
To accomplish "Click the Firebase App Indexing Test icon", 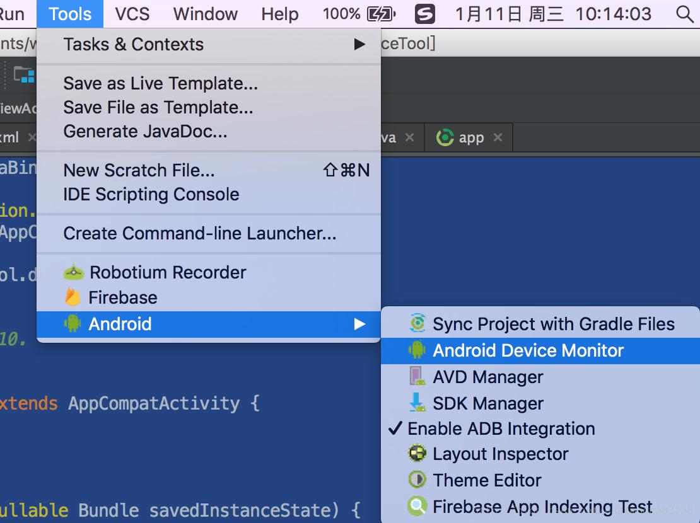I will 417,507.
